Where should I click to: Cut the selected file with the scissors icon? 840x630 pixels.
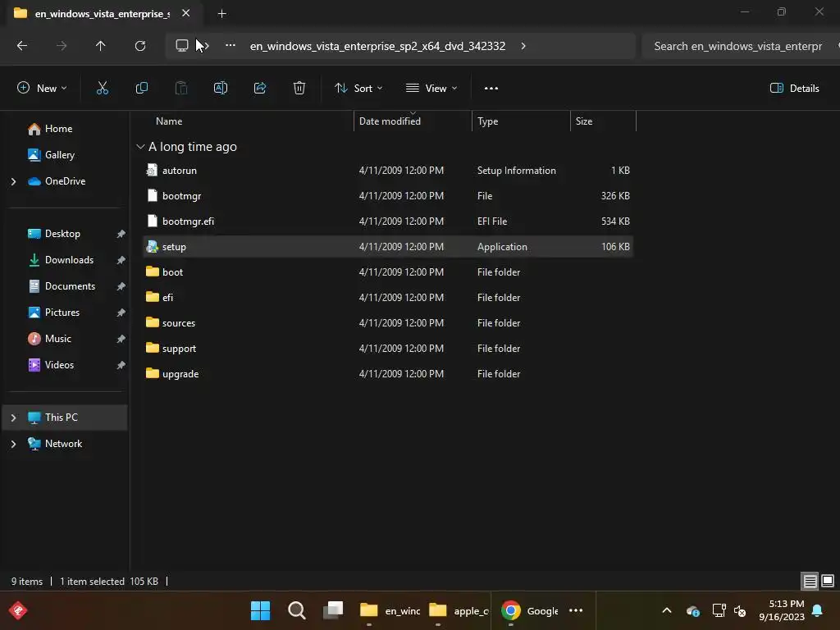coord(103,89)
